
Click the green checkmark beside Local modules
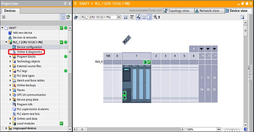tap(61, 123)
